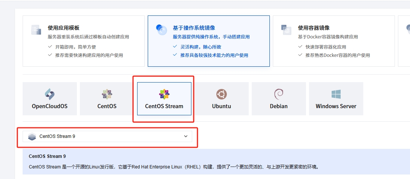Click the text 服务器提供纯操作系统，手动搭建应用
The image size is (410, 179).
pyautogui.click(x=211, y=37)
